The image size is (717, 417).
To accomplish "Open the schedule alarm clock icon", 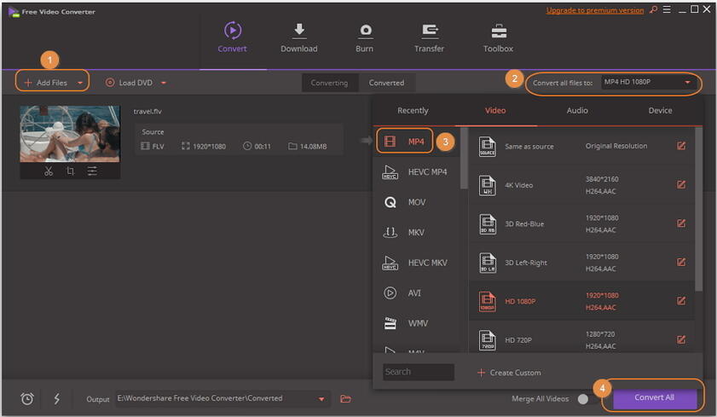I will pos(27,399).
